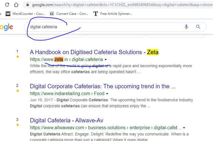The height and width of the screenshot is (141, 214).
Task: Start voice search with the microphone icon
Action: (186, 27)
